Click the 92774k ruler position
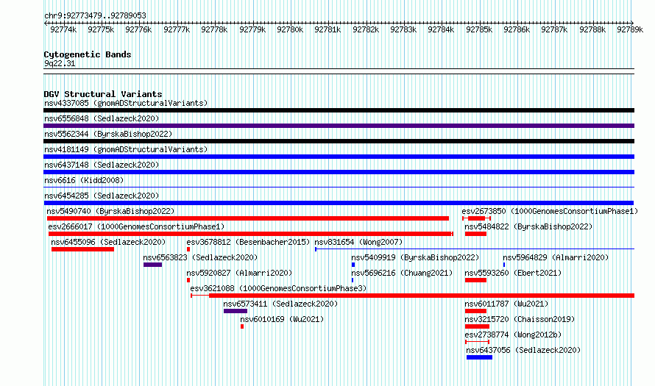Viewport: 655px width, 386px height. [63, 29]
